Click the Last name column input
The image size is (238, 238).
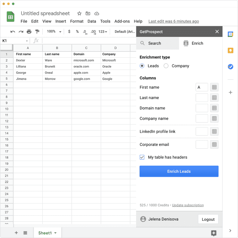[x=202, y=98]
